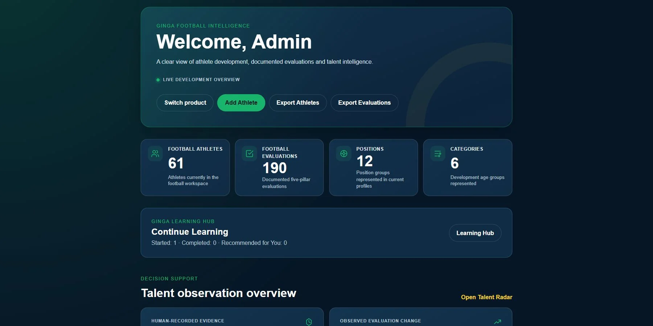Click the Football Athletes people icon

click(x=155, y=154)
